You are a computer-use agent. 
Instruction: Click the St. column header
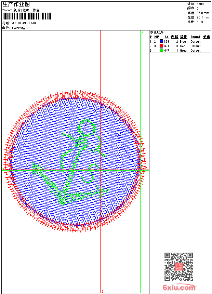(167, 37)
